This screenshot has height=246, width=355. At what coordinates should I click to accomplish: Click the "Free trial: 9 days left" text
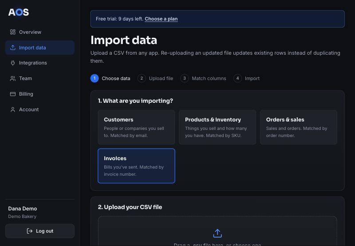click(119, 19)
